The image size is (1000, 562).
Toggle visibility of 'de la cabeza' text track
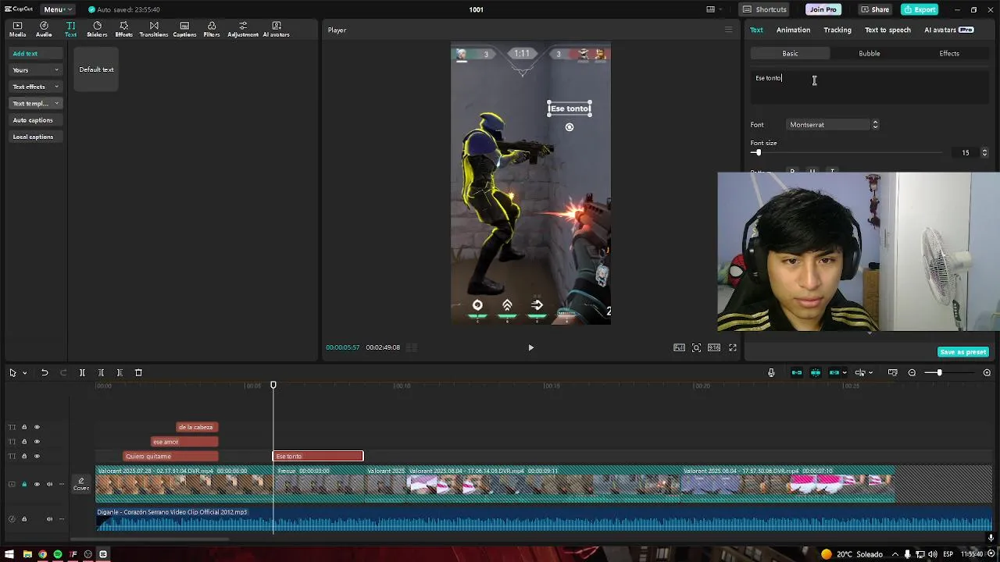pyautogui.click(x=37, y=427)
